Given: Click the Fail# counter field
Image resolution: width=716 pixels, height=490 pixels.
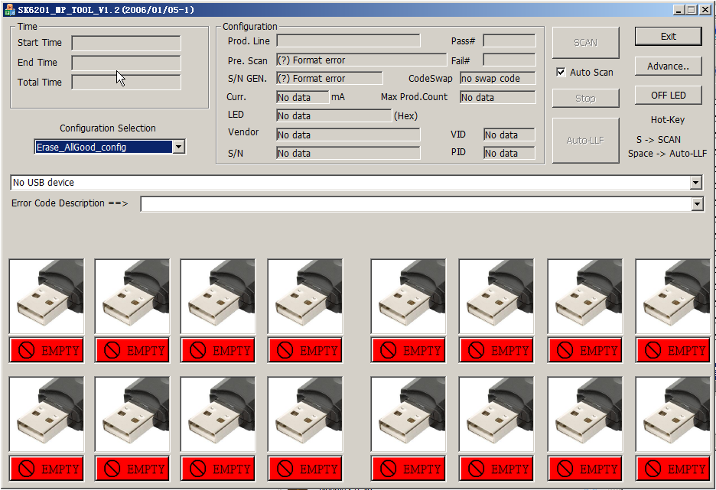Looking at the screenshot, I should 509,60.
